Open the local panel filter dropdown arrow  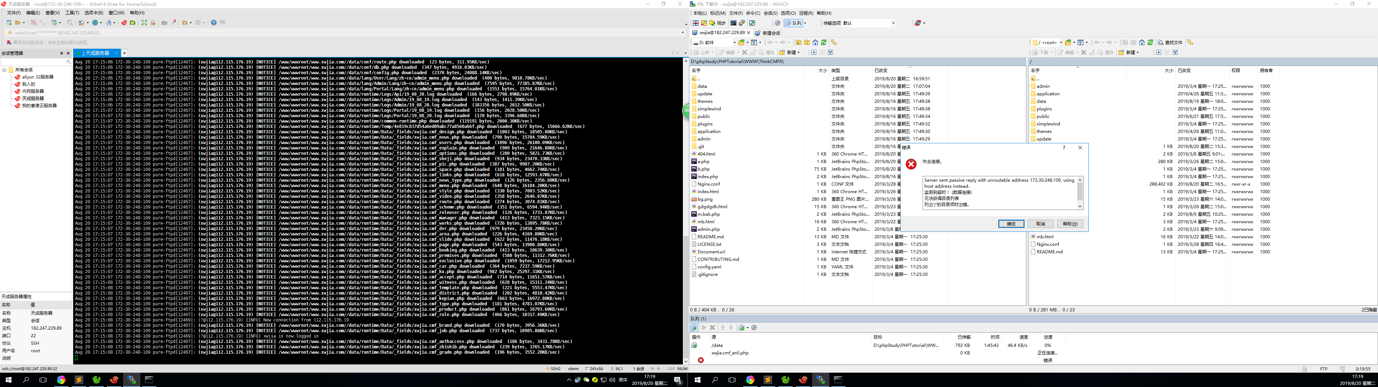(x=760, y=43)
